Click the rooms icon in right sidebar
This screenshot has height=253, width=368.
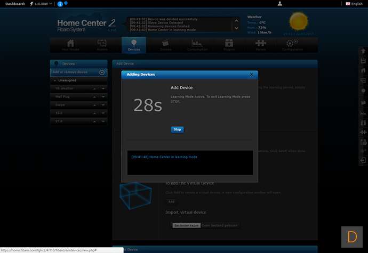[x=363, y=80]
